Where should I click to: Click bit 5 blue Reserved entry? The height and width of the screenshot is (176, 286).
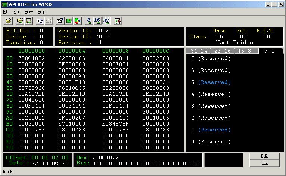click(x=214, y=82)
